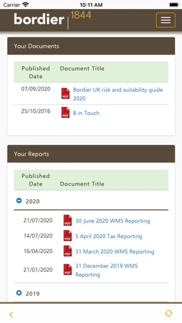Select the 21/01/2020 date cell

tap(38, 270)
